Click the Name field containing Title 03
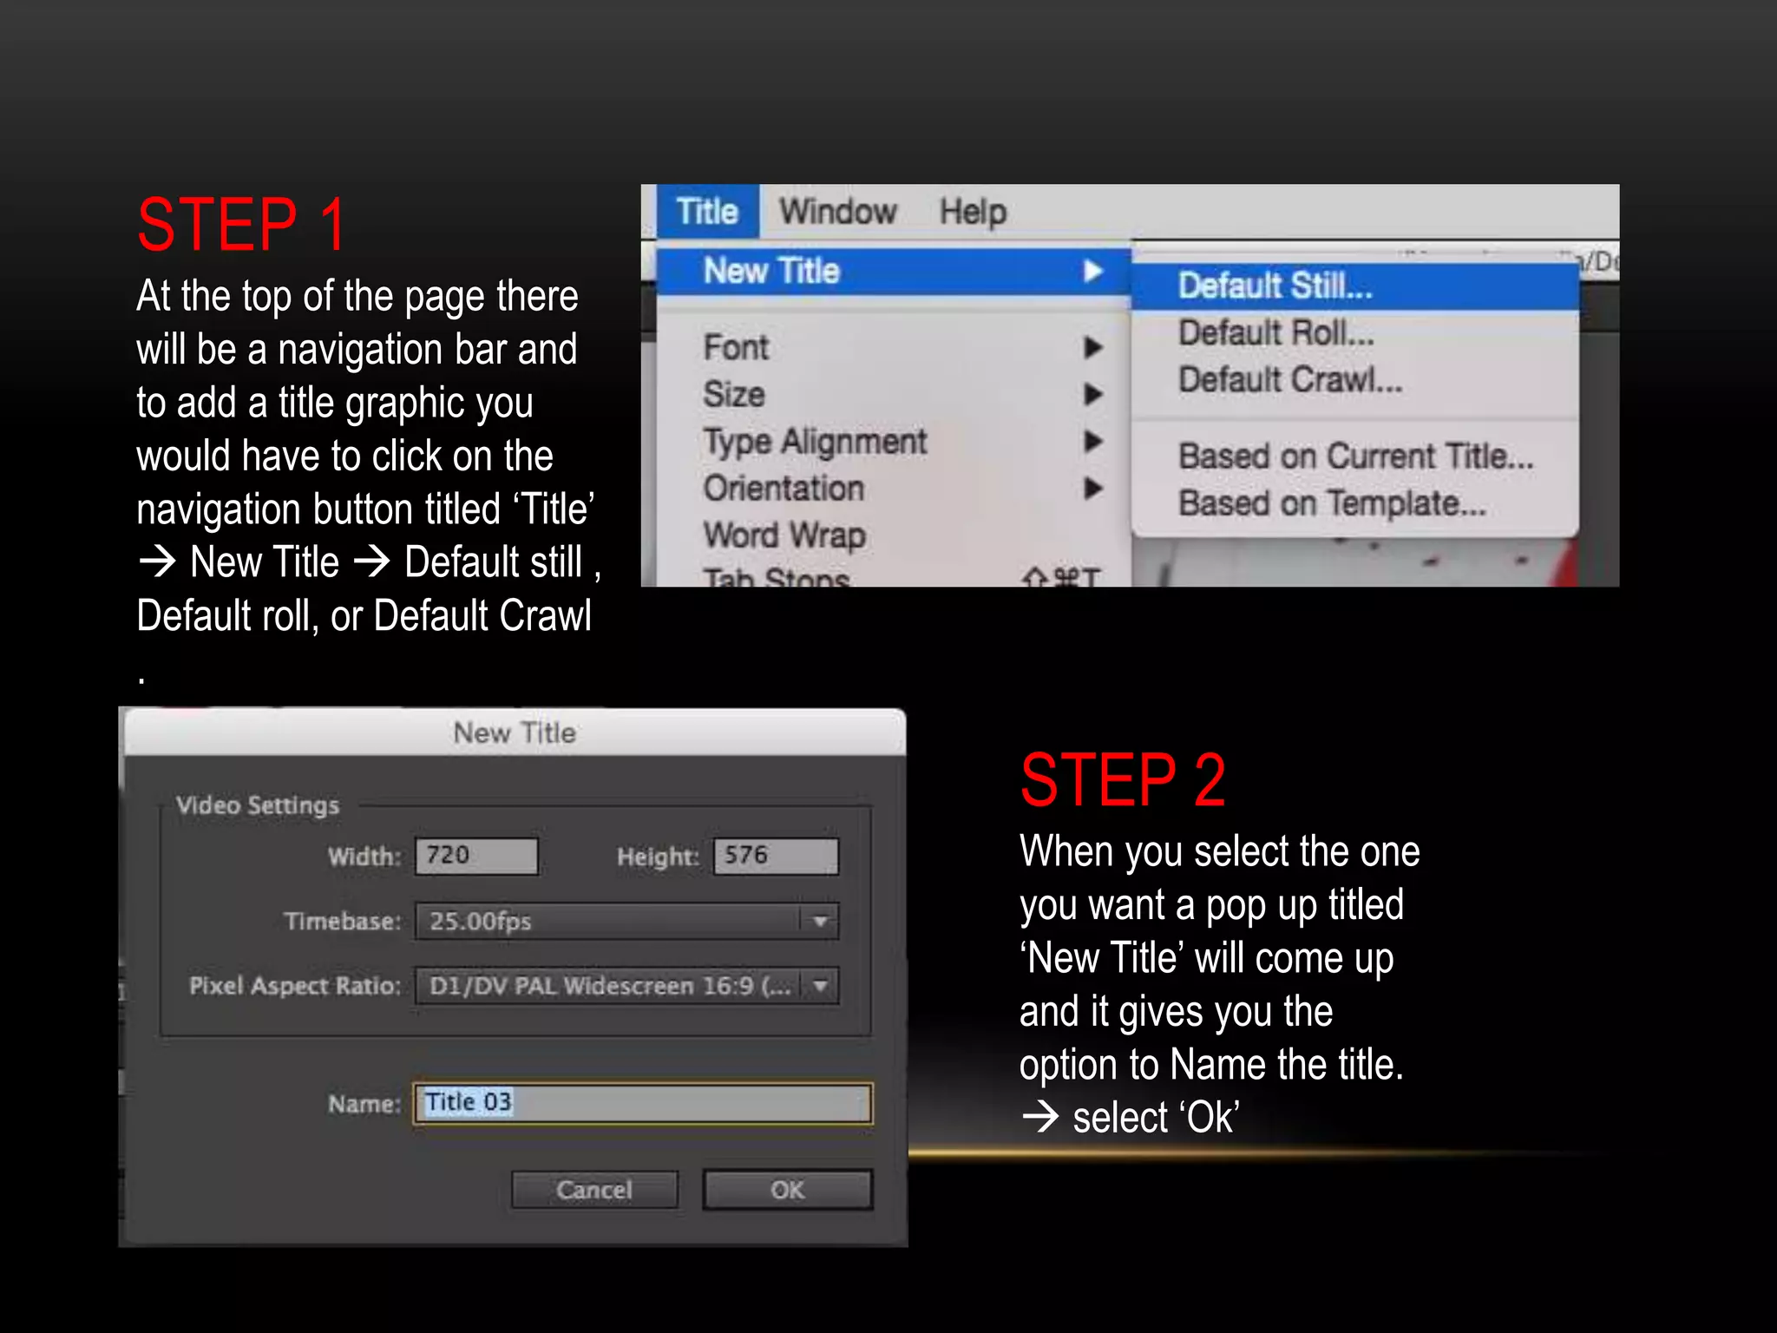Screen dimensions: 1777x1333 [x=642, y=1103]
